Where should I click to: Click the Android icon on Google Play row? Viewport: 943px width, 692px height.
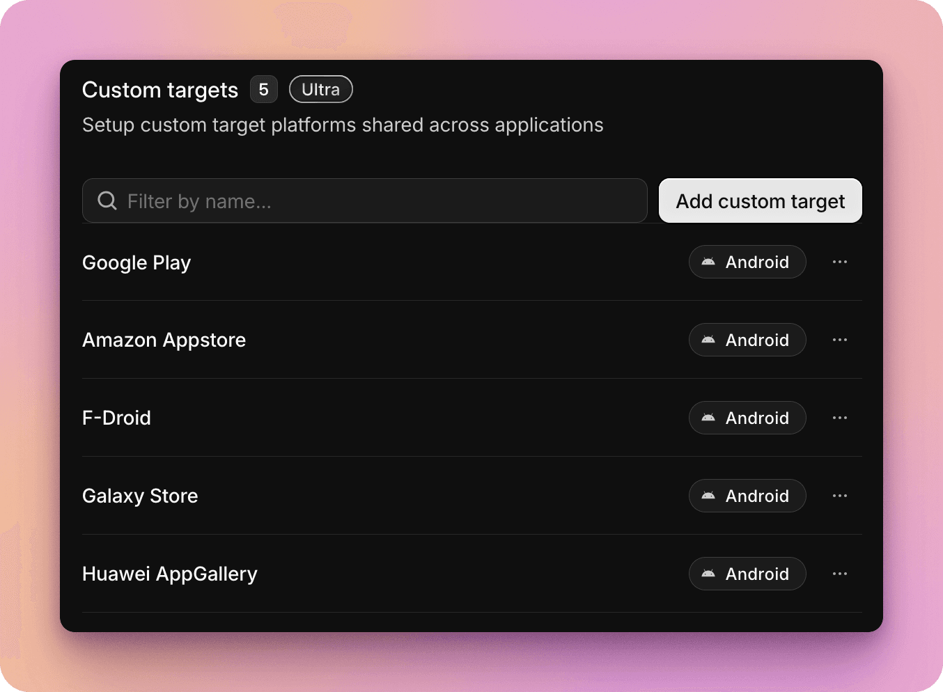click(708, 262)
